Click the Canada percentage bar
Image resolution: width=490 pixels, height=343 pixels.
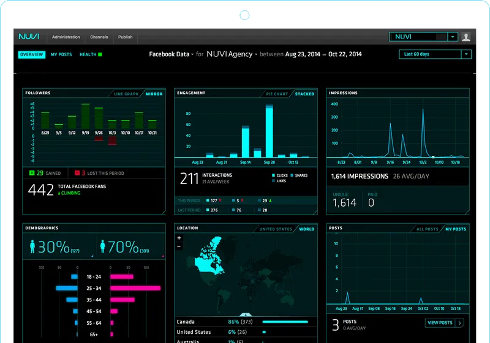(285, 322)
